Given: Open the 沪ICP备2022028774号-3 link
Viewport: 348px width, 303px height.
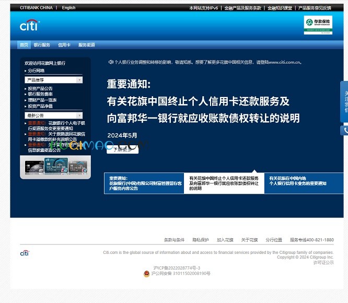Looking at the screenshot, I should point(177,268).
